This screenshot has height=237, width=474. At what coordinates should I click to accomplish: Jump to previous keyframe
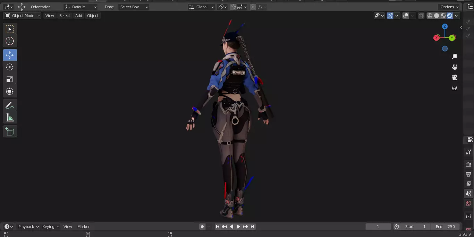coord(225,227)
